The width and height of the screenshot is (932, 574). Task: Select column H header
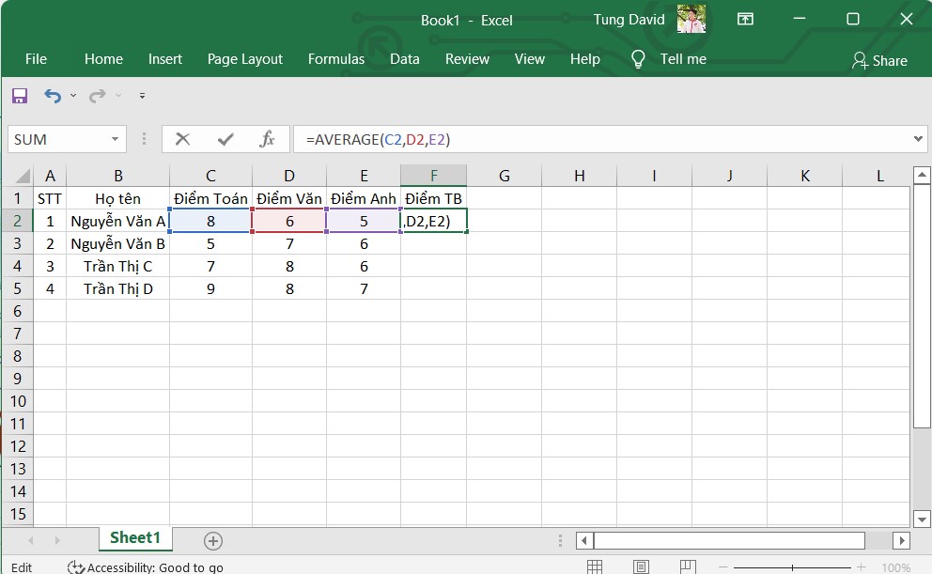coord(580,176)
